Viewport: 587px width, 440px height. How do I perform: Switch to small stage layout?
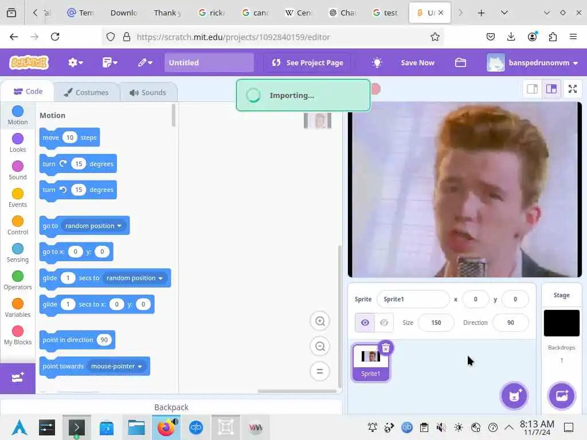[532, 89]
